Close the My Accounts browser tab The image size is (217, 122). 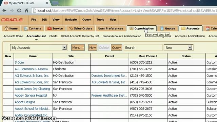[x=47, y=3]
